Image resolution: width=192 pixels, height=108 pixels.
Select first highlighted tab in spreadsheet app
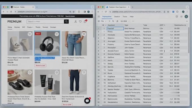[107, 17]
